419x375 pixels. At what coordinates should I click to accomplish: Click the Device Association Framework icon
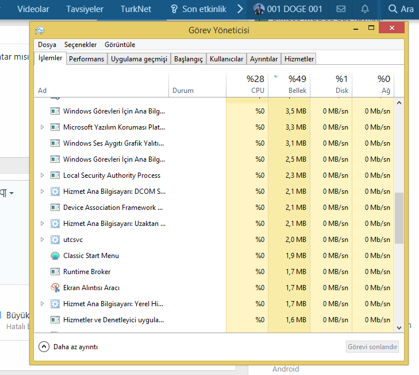55,208
